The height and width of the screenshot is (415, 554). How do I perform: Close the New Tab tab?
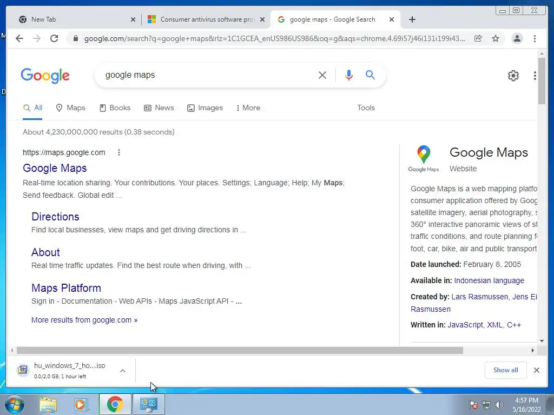click(133, 19)
